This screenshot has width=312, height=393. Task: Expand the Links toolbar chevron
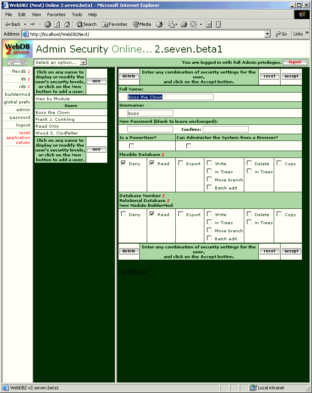coord(307,33)
